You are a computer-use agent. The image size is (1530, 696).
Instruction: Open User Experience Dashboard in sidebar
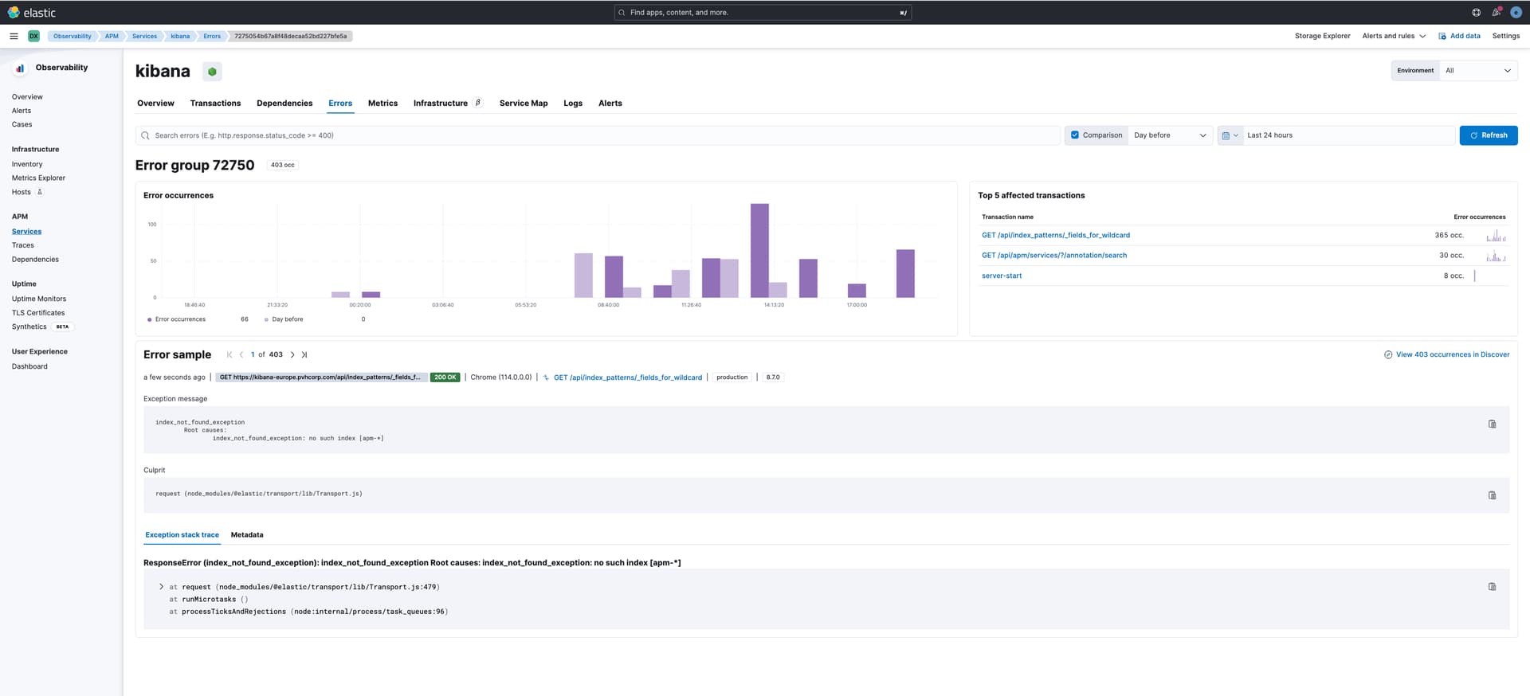(29, 367)
